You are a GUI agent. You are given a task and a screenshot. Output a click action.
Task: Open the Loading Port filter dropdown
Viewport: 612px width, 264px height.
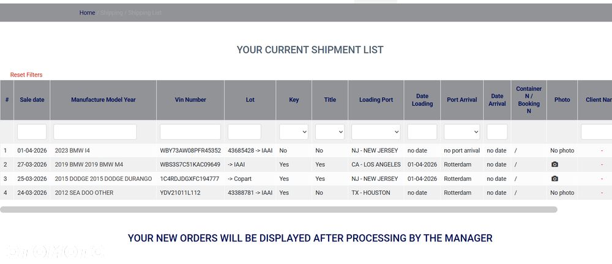pyautogui.click(x=376, y=131)
